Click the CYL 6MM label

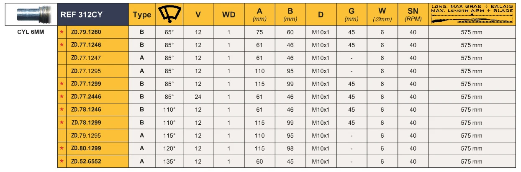(31, 32)
